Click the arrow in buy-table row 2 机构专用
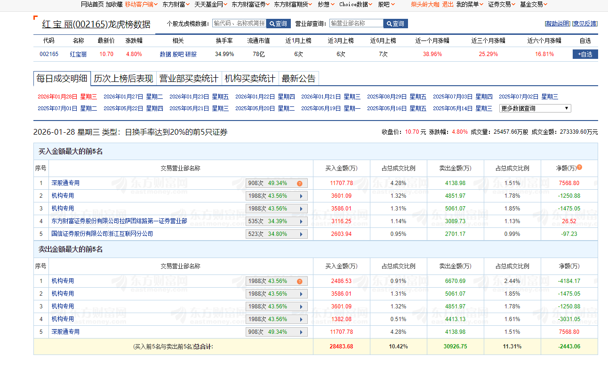The width and height of the screenshot is (608, 379). (301, 196)
